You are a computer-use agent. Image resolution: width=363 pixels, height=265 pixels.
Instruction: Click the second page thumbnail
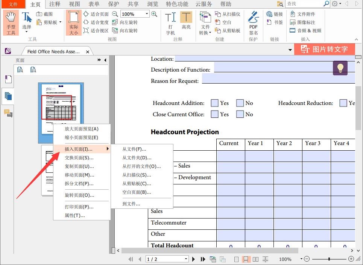(x=48, y=171)
